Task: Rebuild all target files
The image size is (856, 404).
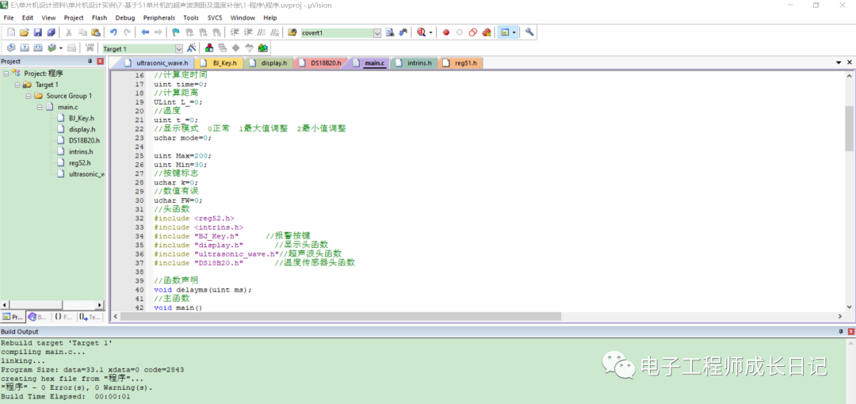Action: (38, 48)
